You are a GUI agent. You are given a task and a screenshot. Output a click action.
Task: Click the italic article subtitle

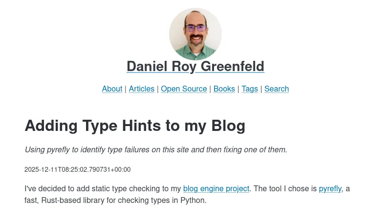(x=156, y=149)
